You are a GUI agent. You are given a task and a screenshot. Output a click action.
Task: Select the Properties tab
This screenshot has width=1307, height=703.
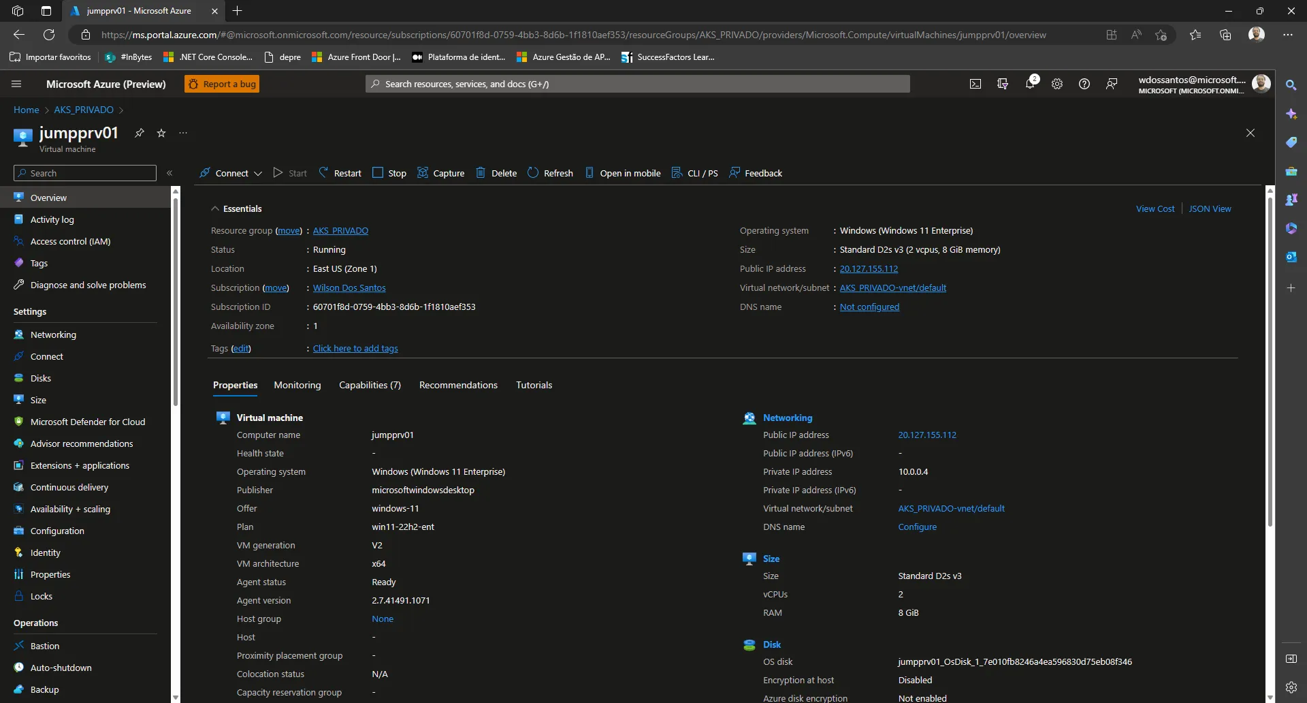[235, 385]
